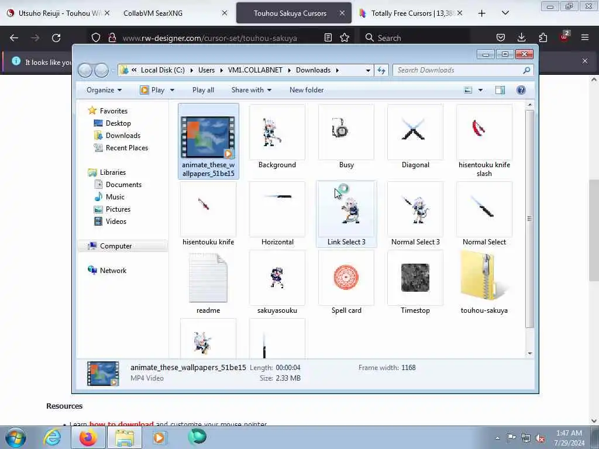Open the Organize dropdown menu

104,90
